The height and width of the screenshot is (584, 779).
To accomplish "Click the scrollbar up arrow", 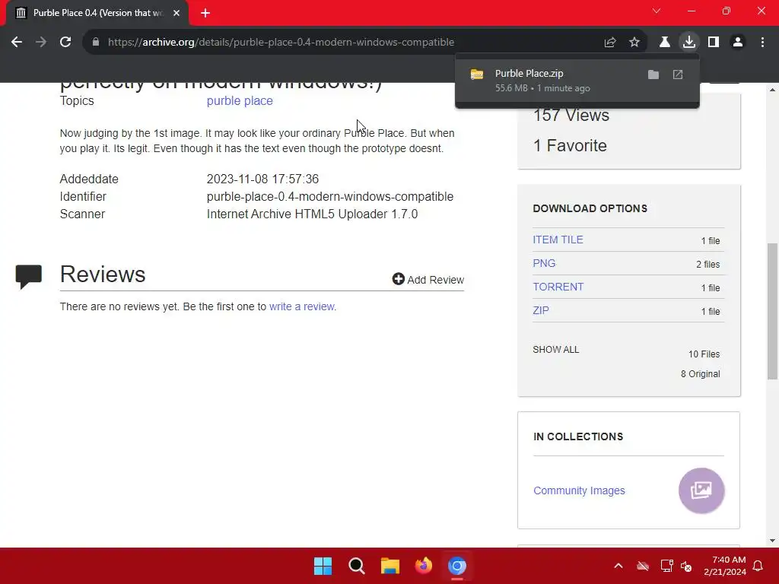I will point(772,90).
